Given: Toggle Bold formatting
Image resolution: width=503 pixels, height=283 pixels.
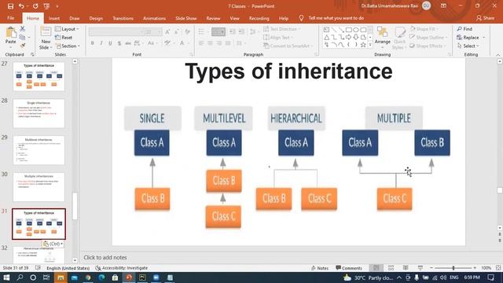Looking at the screenshot, I should point(93,43).
